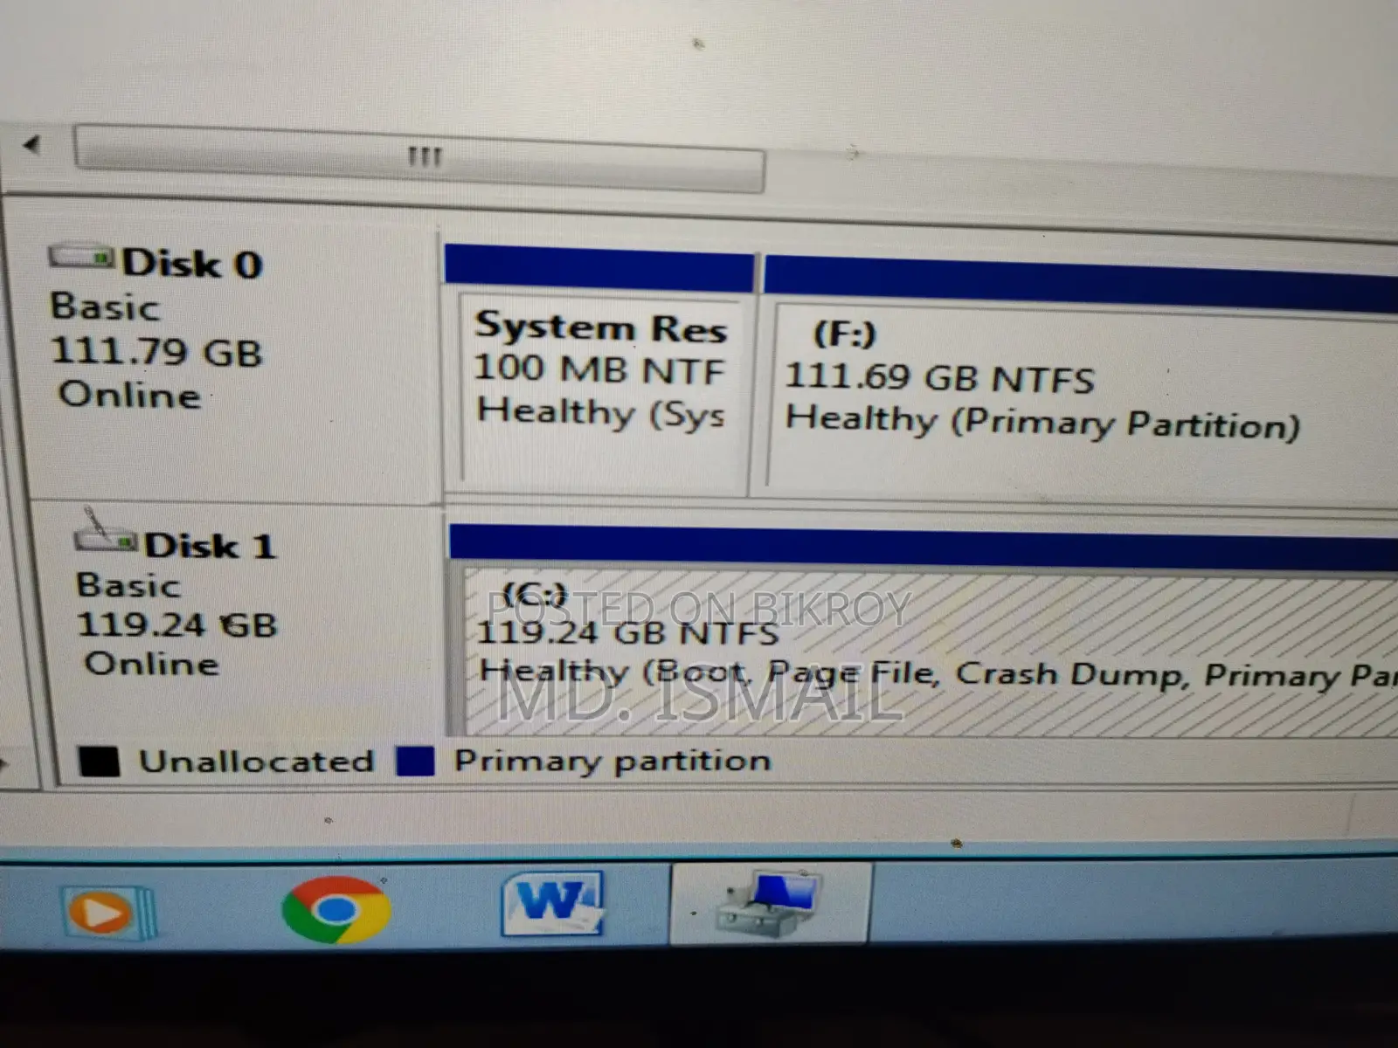Switch to Computer Management taskbar icon
Viewport: 1398px width, 1048px height.
770,905
